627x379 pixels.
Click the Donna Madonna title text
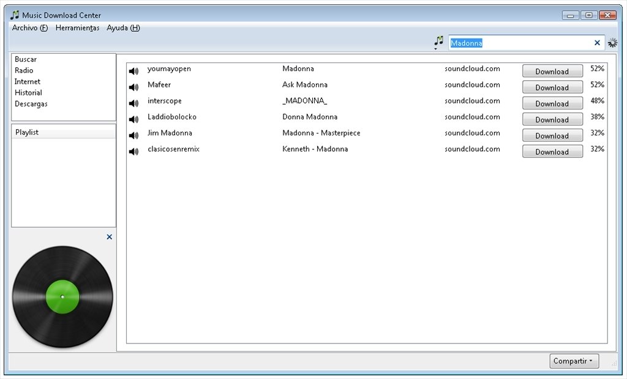(x=310, y=117)
